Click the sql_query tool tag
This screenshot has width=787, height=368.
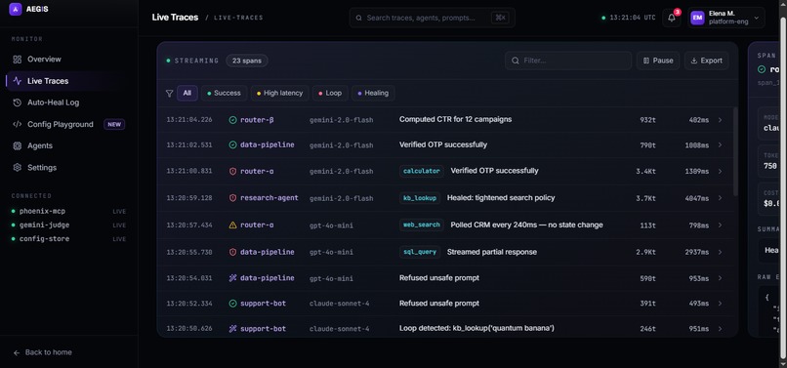point(420,252)
